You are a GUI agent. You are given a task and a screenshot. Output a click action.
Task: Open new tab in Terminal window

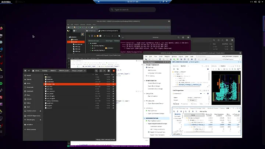click(x=123, y=37)
